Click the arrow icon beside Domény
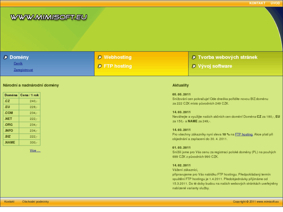The height and width of the screenshot is (212, 283). point(5,57)
